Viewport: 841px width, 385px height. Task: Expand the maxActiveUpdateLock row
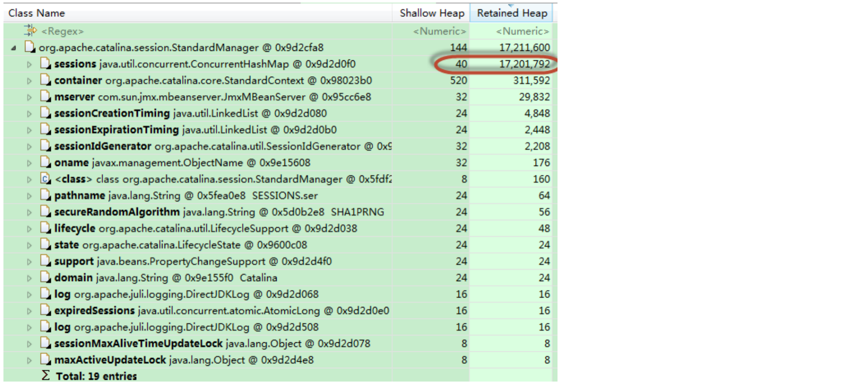[29, 360]
